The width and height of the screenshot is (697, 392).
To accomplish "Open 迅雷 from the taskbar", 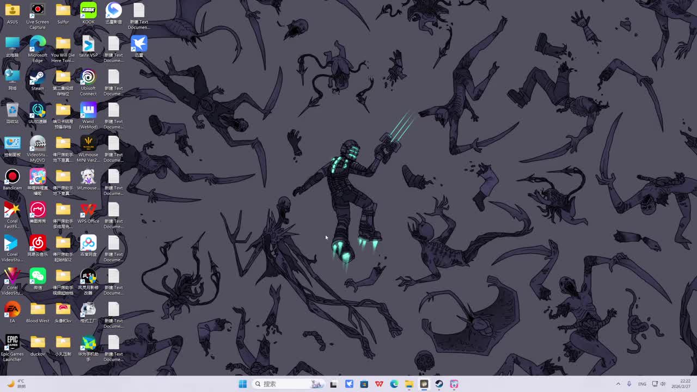I will 349,384.
